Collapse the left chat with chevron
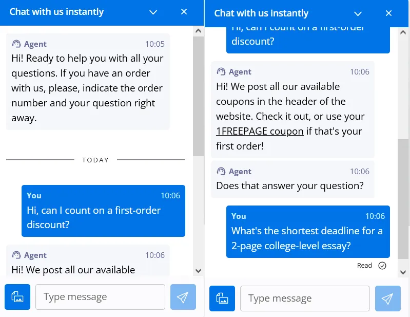410x317 pixels. (153, 12)
